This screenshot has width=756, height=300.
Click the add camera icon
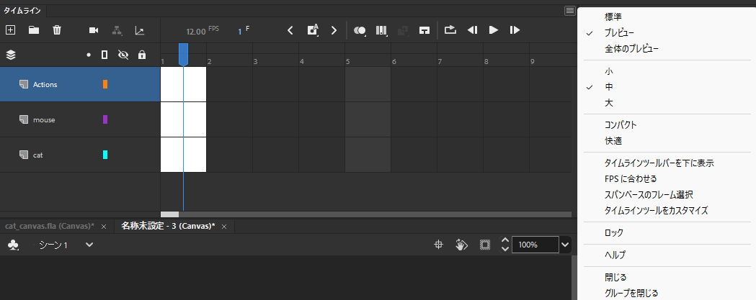click(x=93, y=30)
